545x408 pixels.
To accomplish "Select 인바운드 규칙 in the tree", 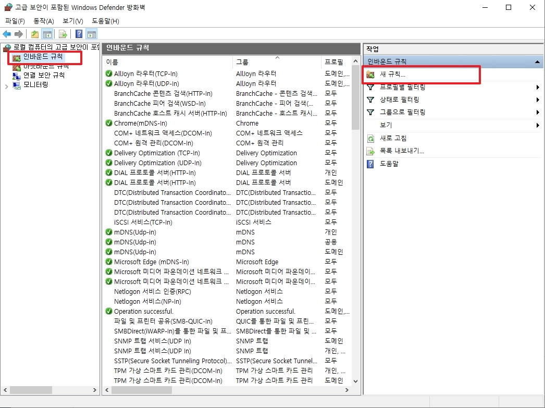I will coord(43,57).
